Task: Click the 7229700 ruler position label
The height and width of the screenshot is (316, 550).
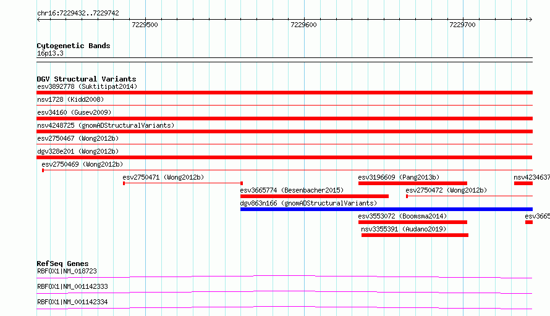Action: click(x=463, y=25)
